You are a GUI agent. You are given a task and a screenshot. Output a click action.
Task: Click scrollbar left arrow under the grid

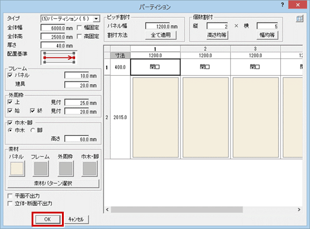point(107,209)
